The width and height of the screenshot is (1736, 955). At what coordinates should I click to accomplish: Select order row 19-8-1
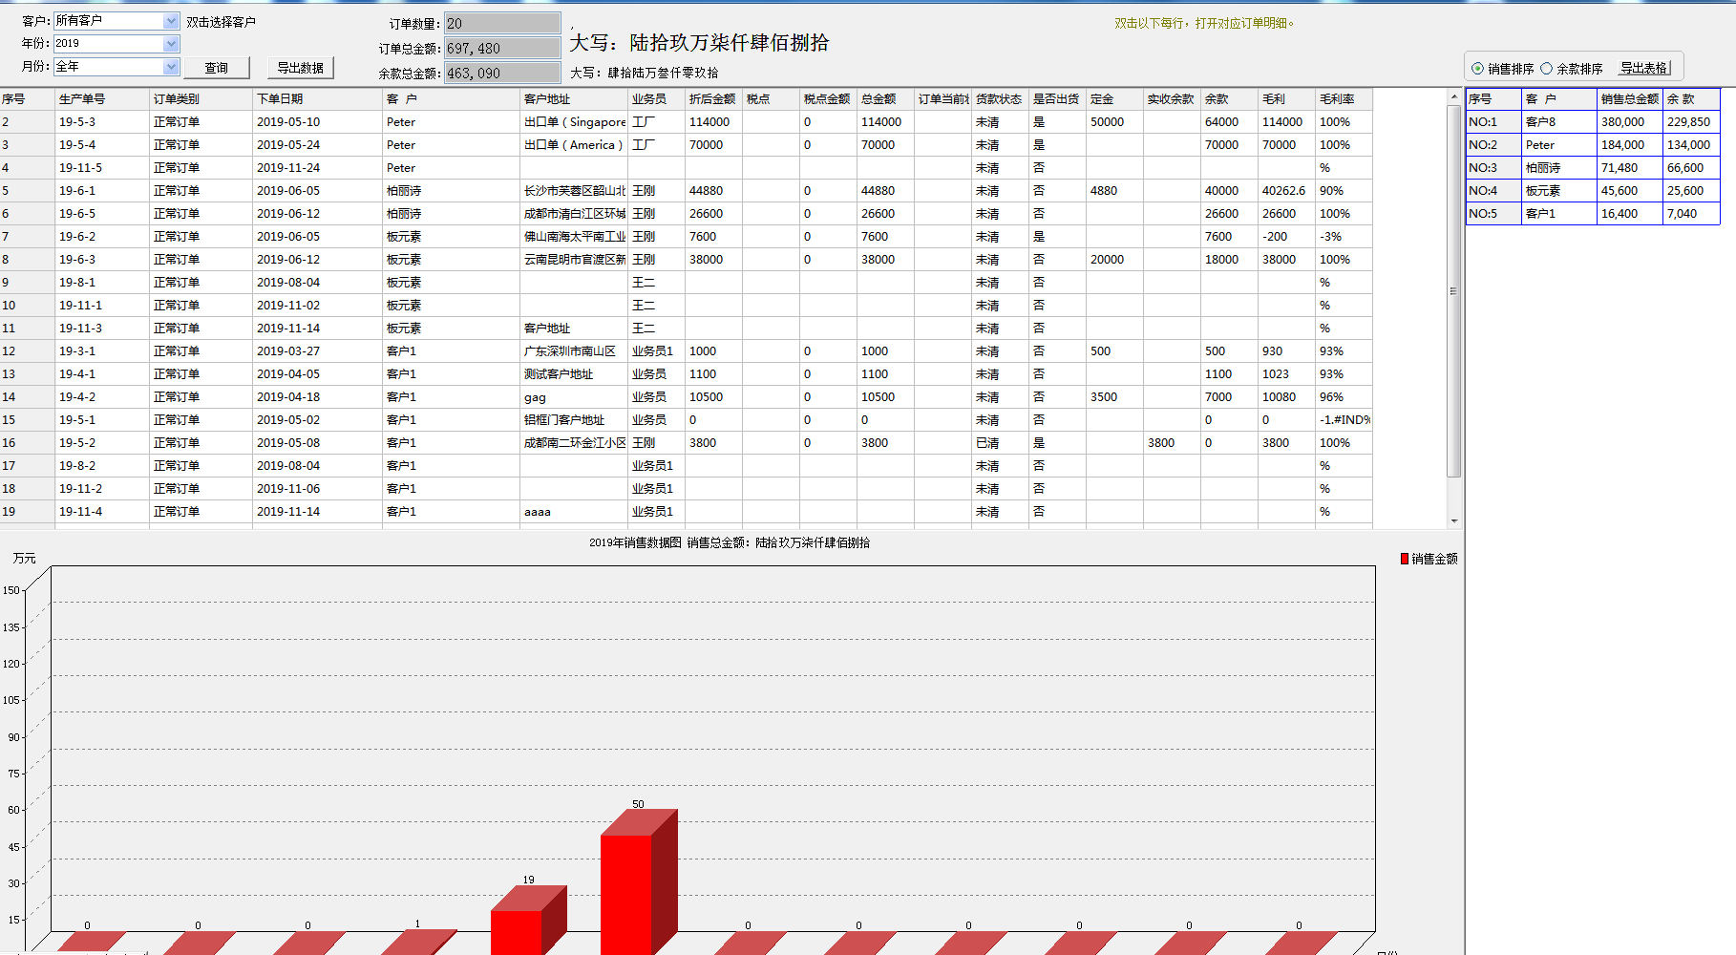[x=687, y=282]
